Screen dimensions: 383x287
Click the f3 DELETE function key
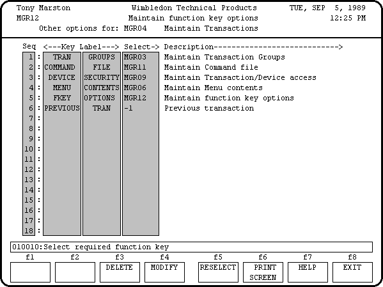pos(120,272)
